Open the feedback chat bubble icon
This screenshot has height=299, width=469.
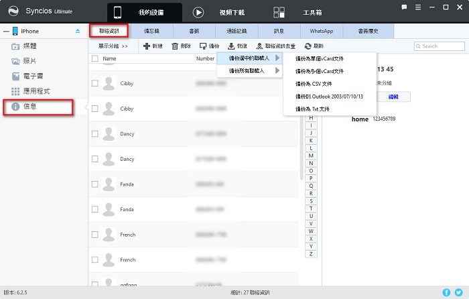coord(404,7)
